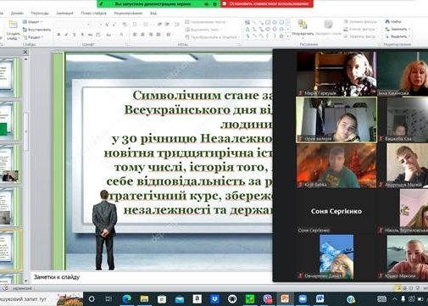This screenshot has width=428, height=306.
Task: Open the Анимация (Animation) ribbon tab
Action: [64, 14]
